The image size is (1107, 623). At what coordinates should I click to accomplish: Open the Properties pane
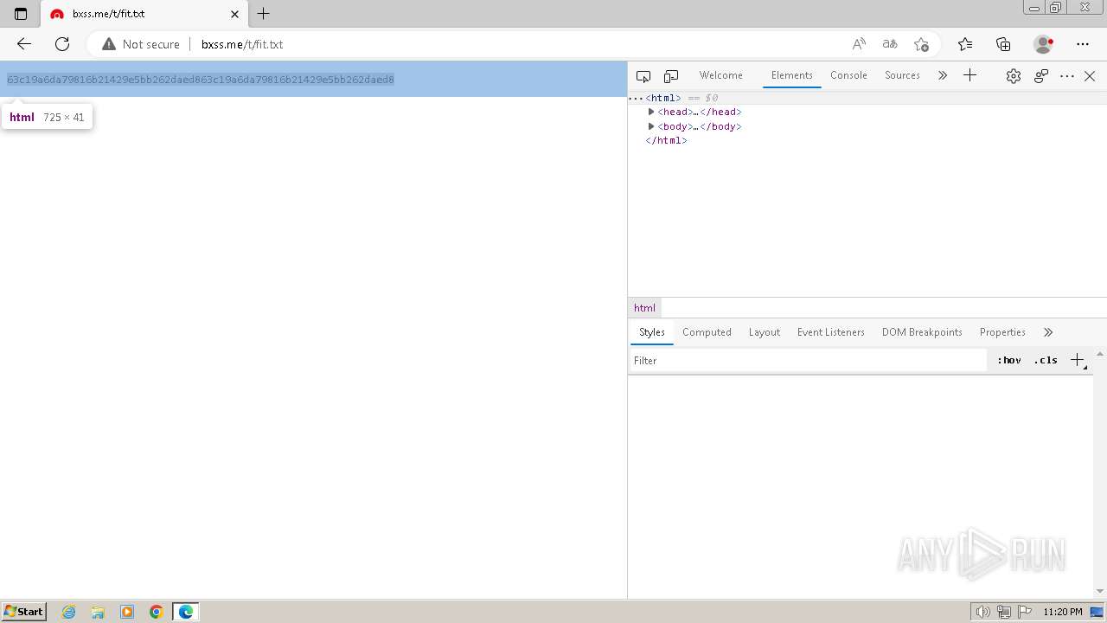click(x=1002, y=332)
